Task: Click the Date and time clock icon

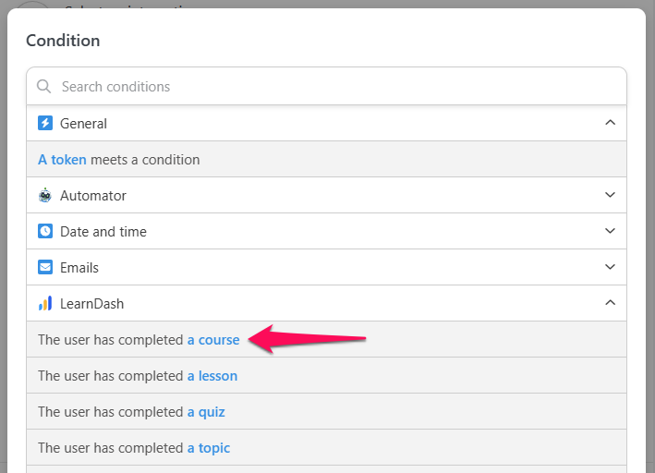Action: click(x=45, y=231)
